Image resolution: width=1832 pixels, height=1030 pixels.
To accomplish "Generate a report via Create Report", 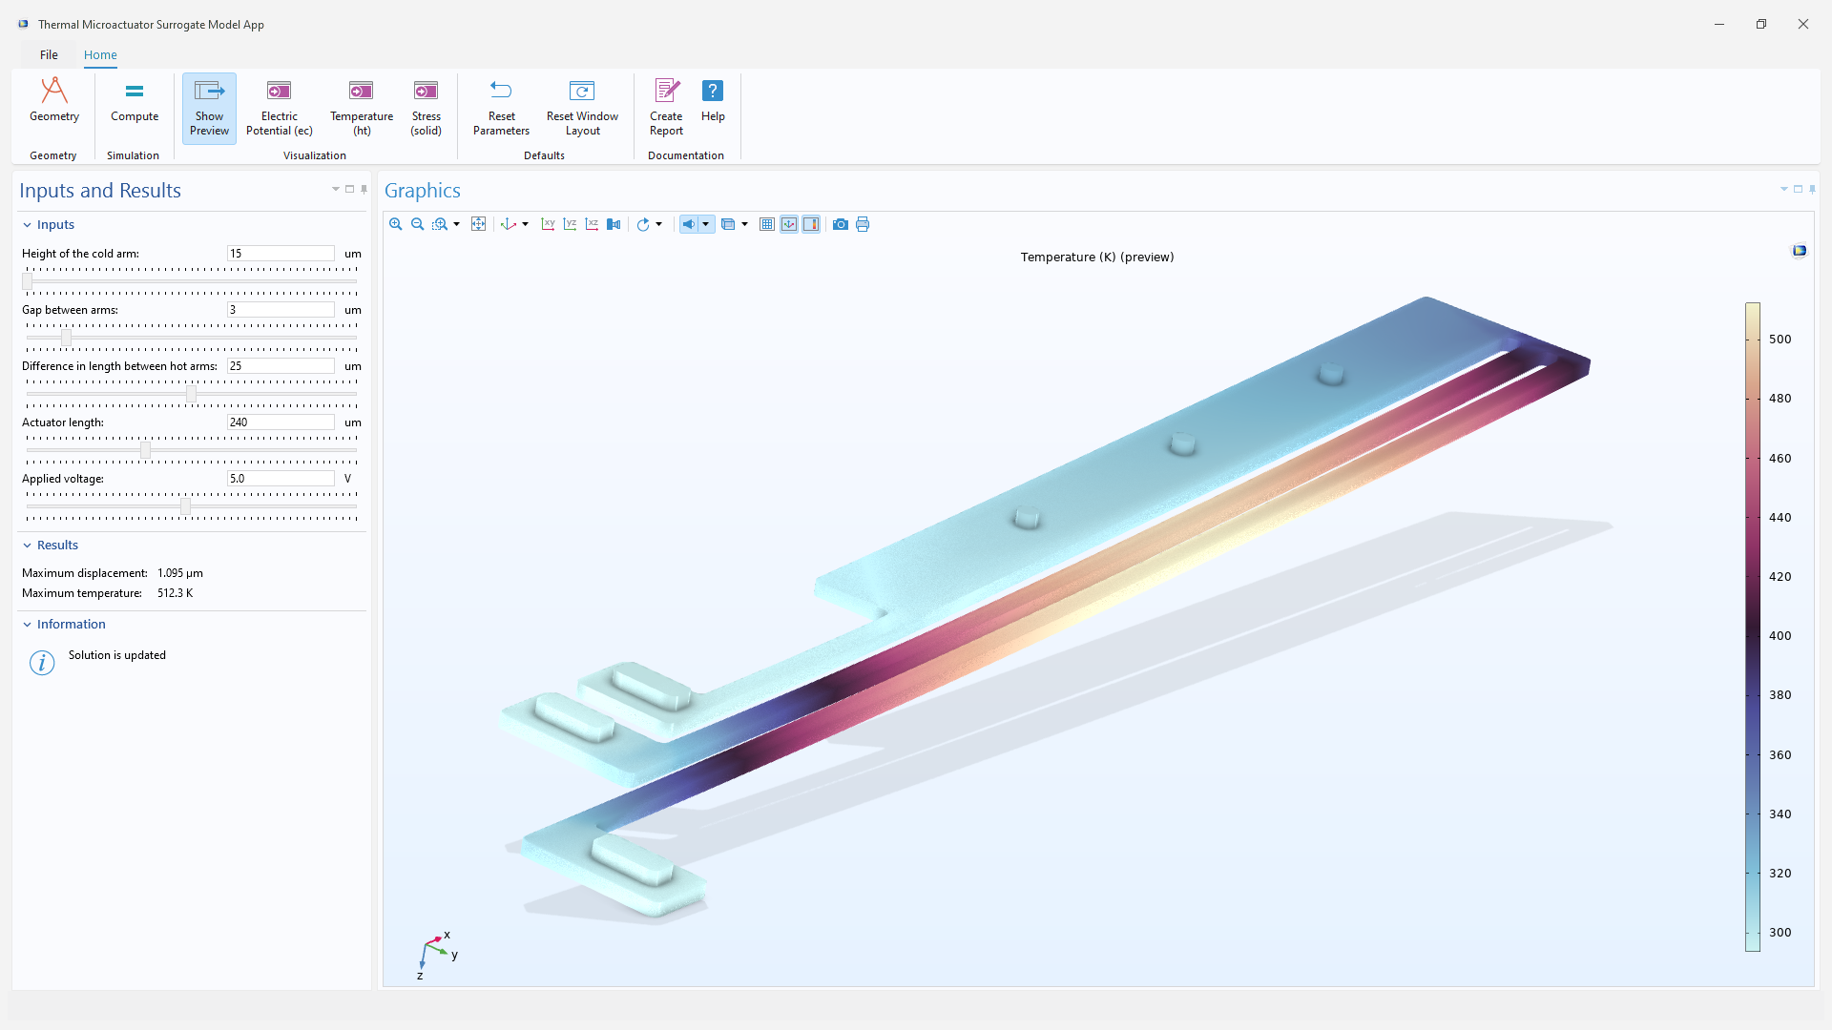I will pyautogui.click(x=666, y=107).
